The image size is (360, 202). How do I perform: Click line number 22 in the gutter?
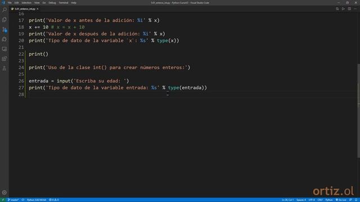(x=21, y=54)
